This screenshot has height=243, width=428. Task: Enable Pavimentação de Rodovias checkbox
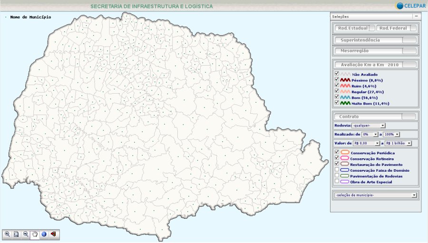(337, 175)
